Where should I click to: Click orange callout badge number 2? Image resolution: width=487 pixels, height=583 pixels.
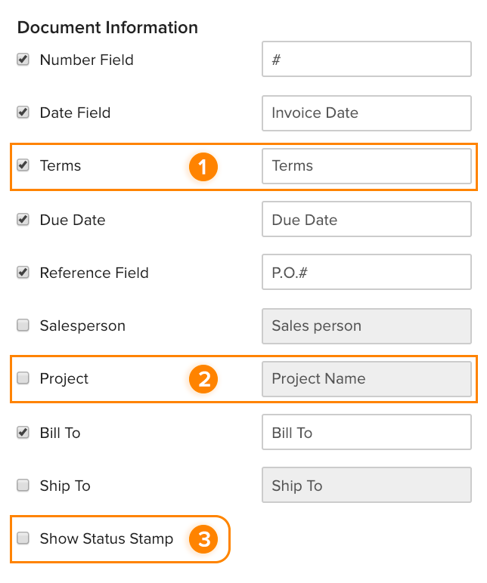203,379
